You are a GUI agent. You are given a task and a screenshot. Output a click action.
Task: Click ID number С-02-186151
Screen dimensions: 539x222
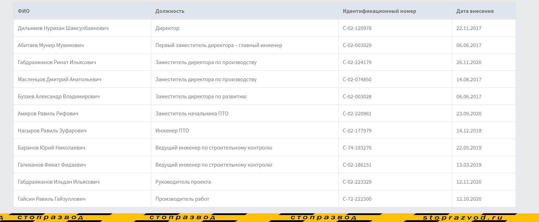pos(357,165)
